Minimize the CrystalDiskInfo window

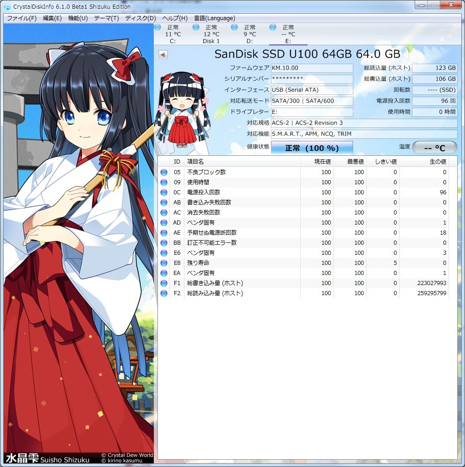(422, 5)
